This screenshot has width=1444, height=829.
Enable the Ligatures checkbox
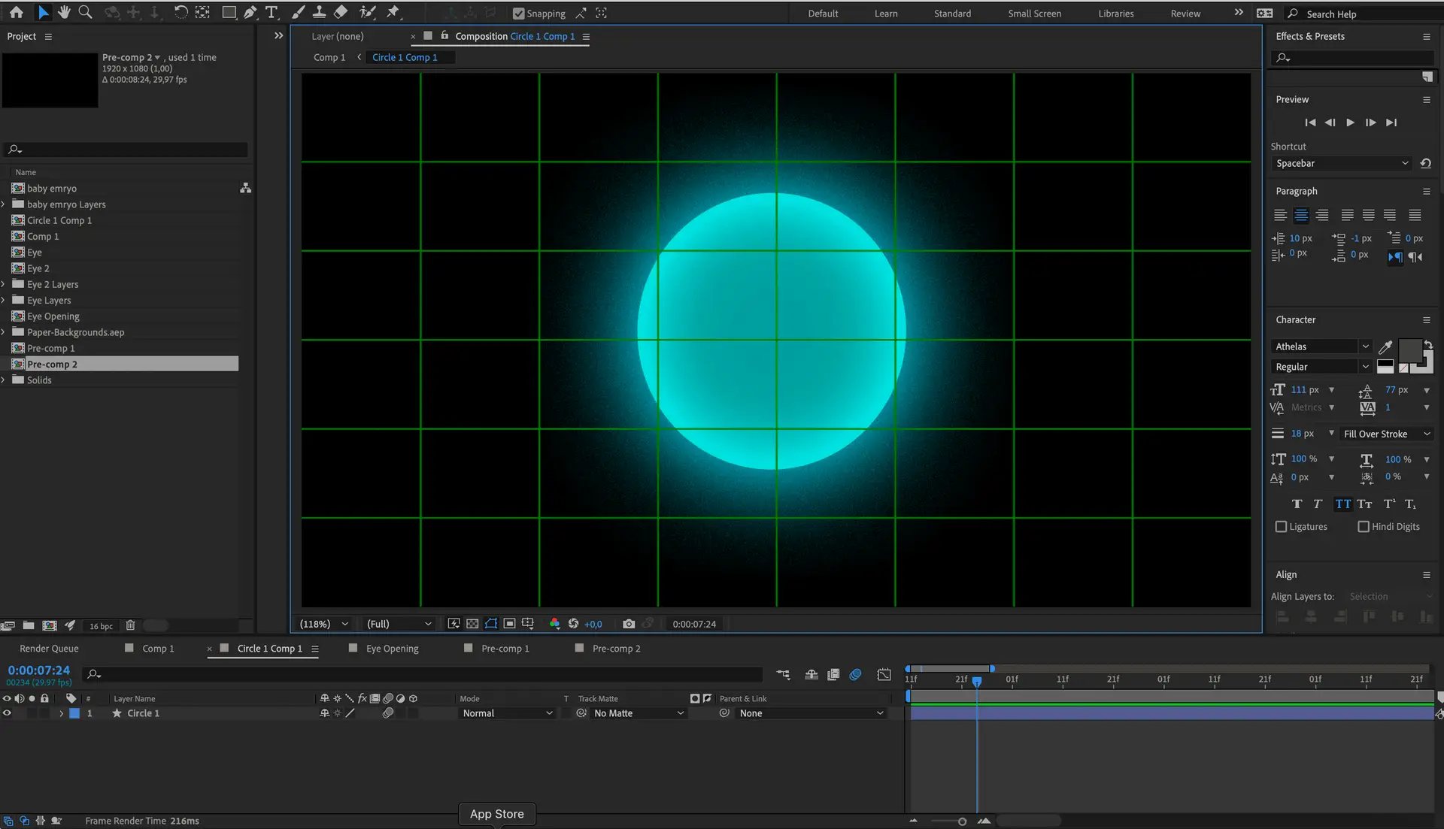(1281, 527)
